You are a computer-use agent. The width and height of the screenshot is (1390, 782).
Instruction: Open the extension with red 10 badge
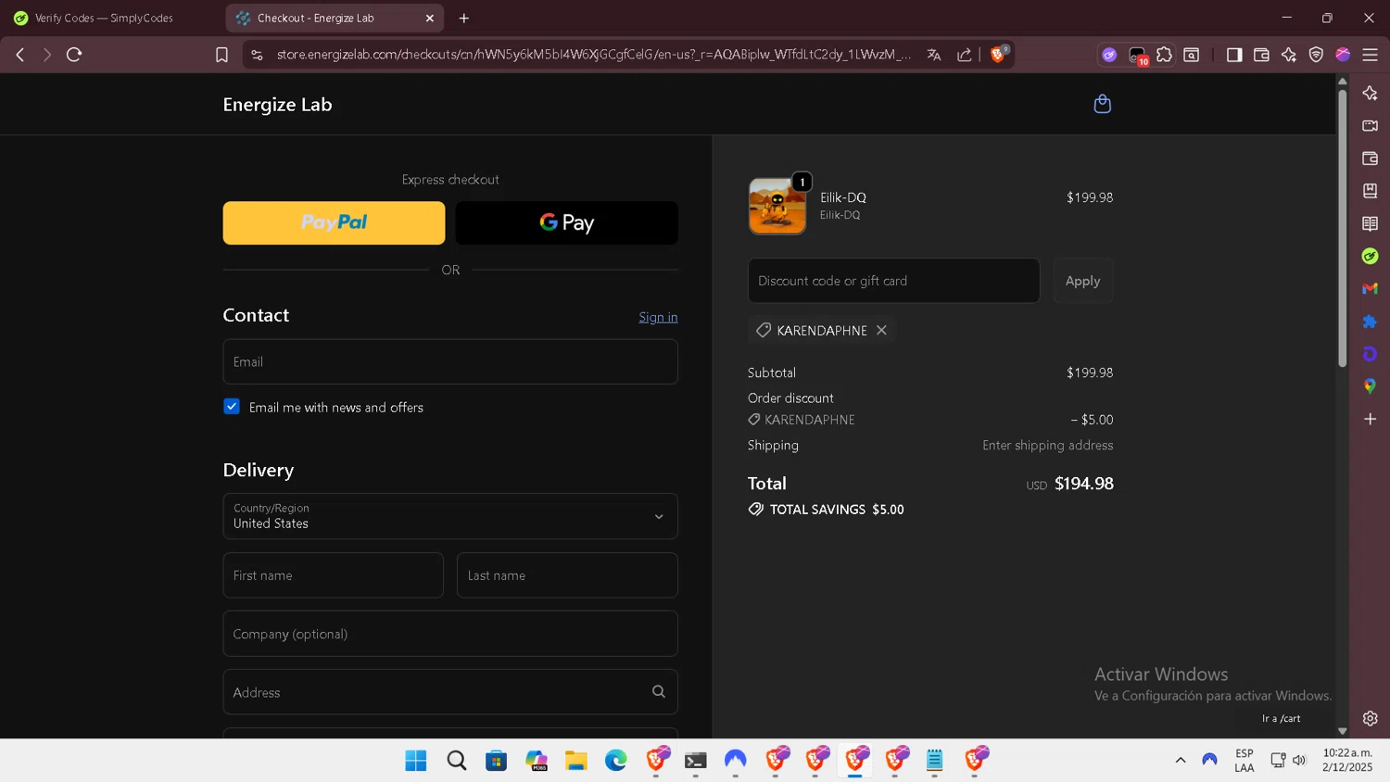tap(1137, 56)
